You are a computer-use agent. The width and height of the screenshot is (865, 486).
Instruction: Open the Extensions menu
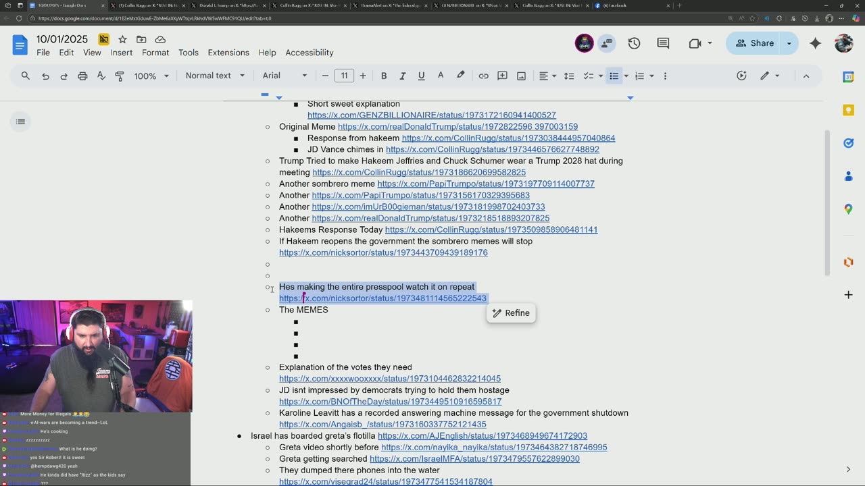point(228,53)
